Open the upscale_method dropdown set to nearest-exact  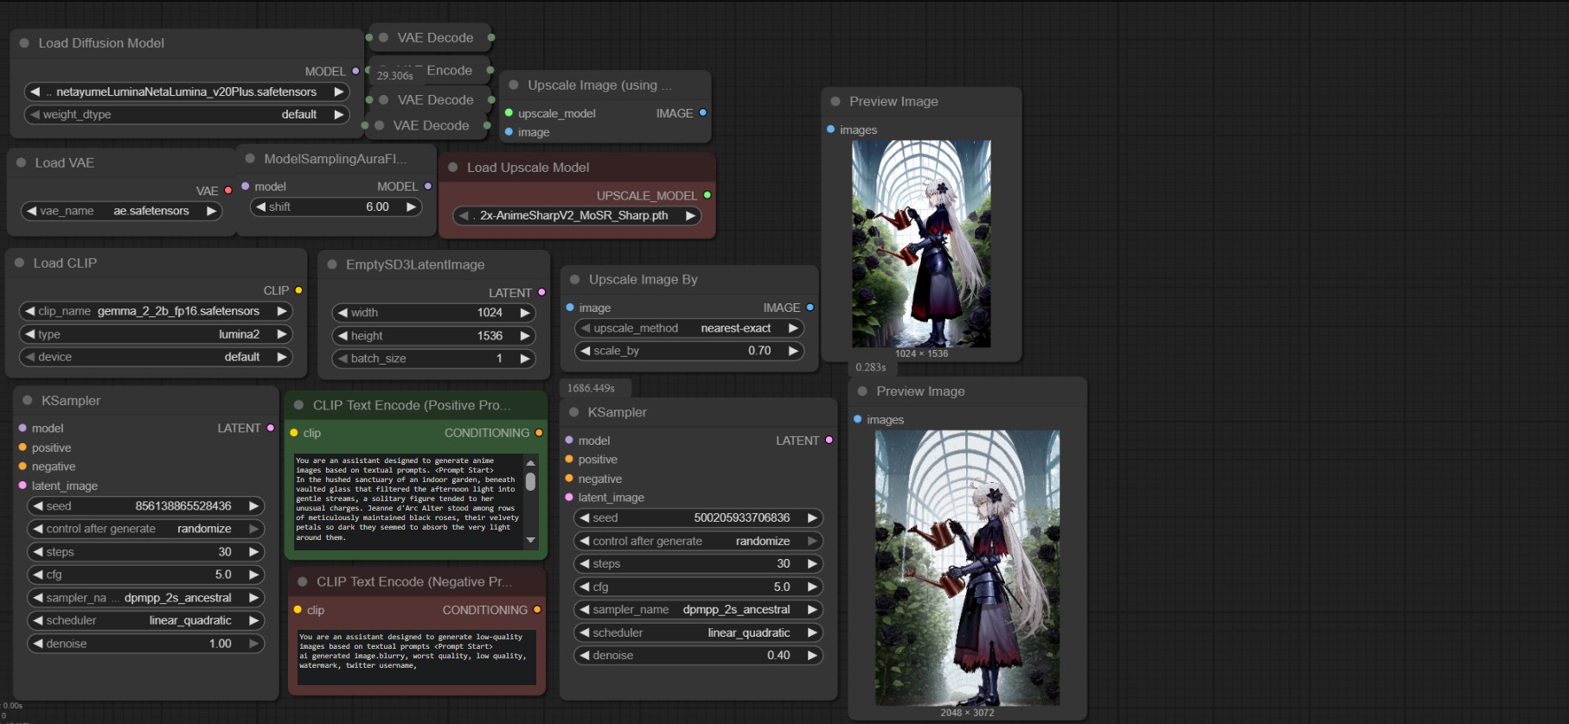[689, 328]
